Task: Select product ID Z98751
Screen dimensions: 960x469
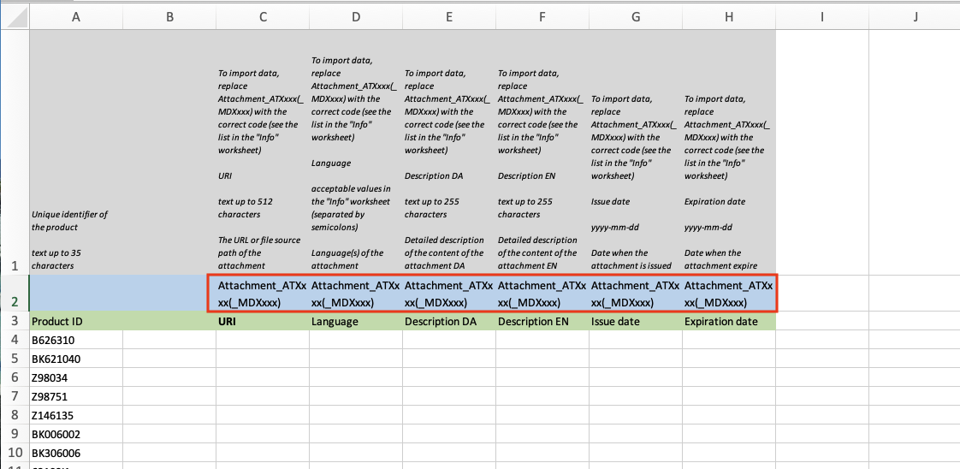Action: click(76, 397)
